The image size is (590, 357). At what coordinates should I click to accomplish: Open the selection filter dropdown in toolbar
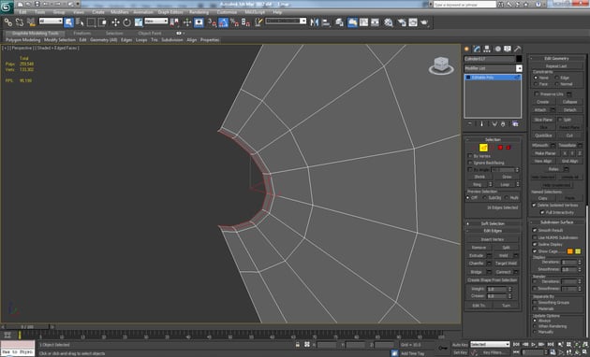51,21
